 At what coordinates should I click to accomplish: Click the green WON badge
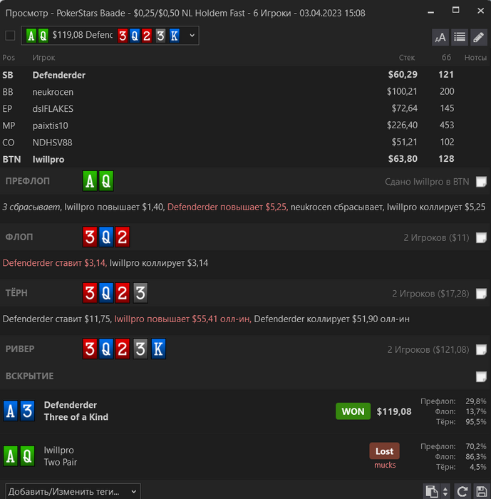pyautogui.click(x=353, y=411)
